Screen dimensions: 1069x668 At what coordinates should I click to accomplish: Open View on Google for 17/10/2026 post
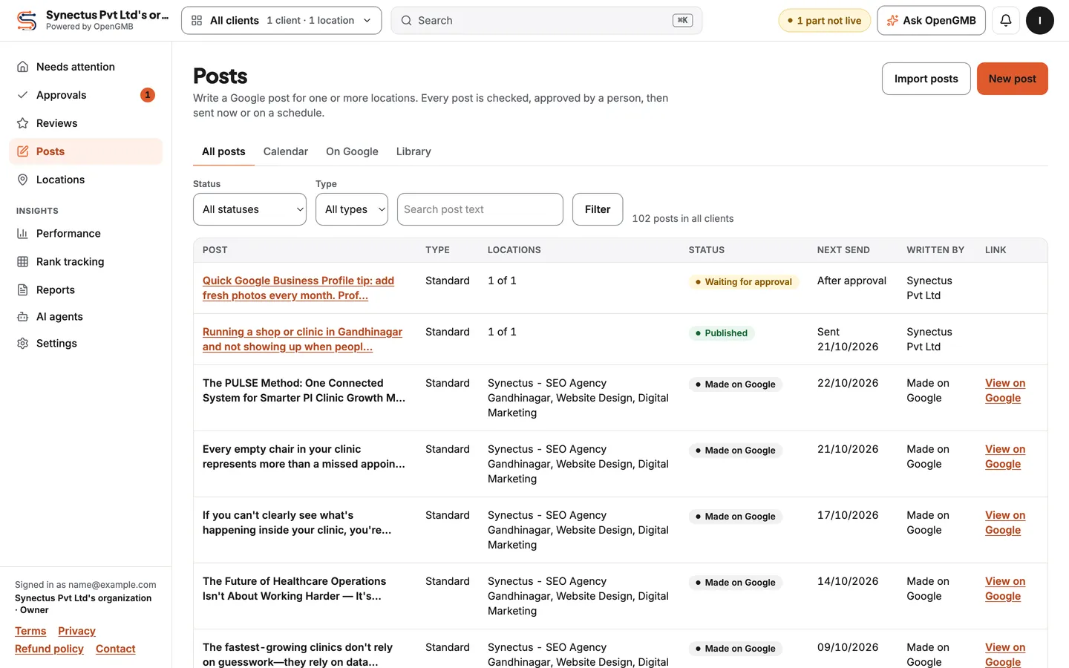click(x=1005, y=523)
